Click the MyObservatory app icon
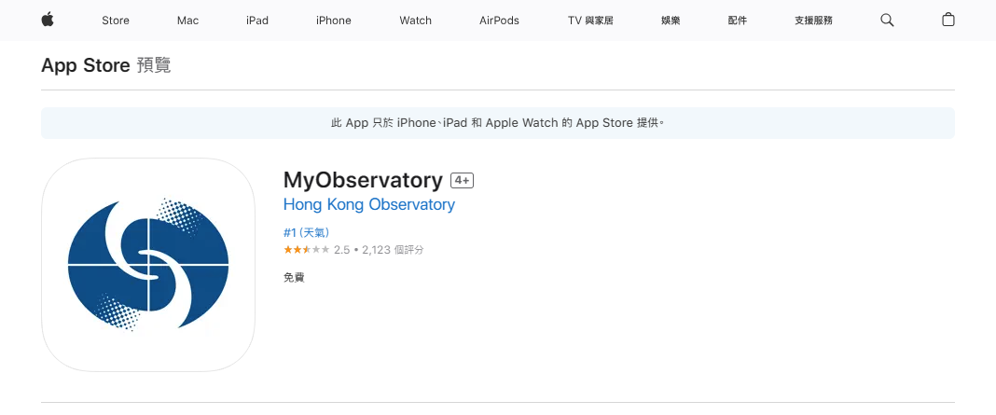996x415 pixels. click(148, 265)
